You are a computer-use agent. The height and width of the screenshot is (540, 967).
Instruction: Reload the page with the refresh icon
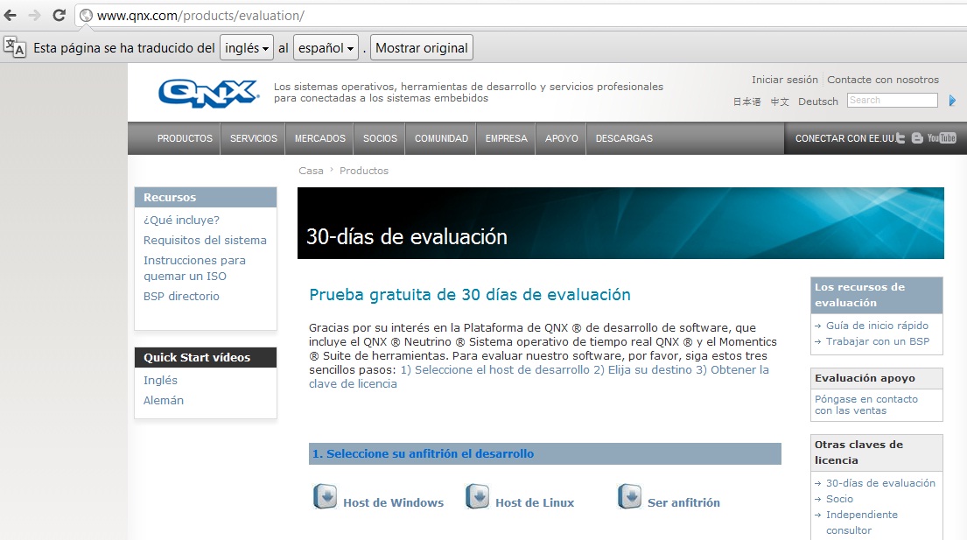(x=60, y=15)
